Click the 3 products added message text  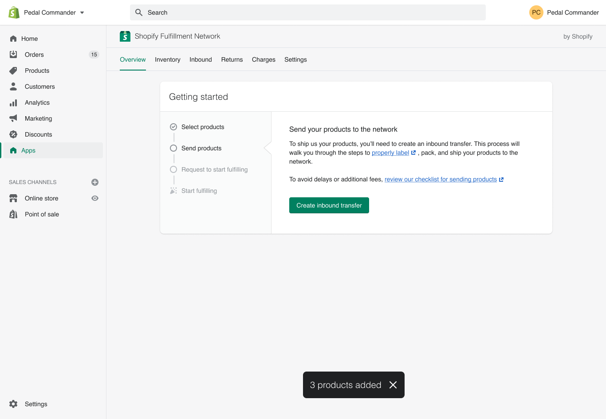tap(346, 385)
